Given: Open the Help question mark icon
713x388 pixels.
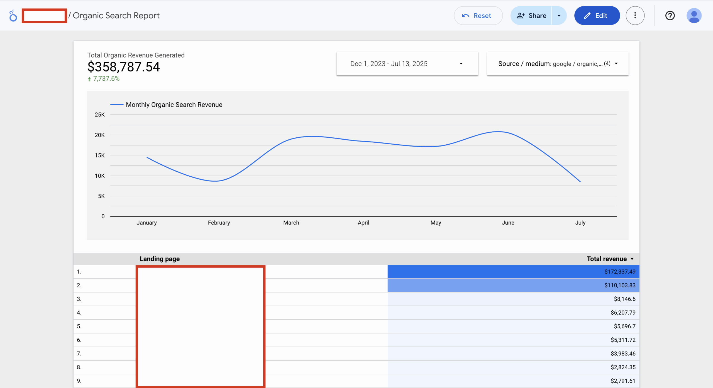Looking at the screenshot, I should 670,16.
